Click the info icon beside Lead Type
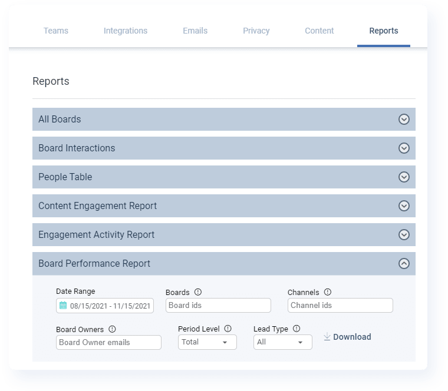Viewport: 448px width, 391px height. coord(297,329)
